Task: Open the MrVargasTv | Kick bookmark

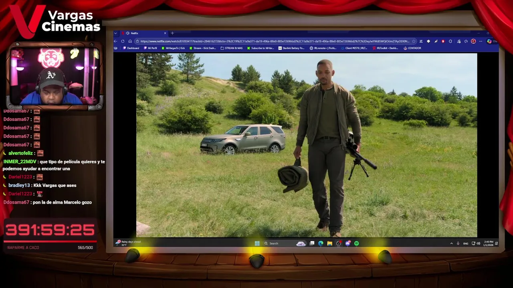Action: point(173,48)
